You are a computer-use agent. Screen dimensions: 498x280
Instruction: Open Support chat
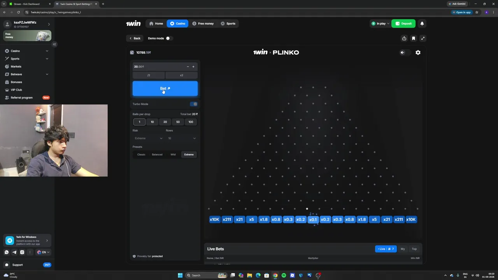click(x=27, y=265)
